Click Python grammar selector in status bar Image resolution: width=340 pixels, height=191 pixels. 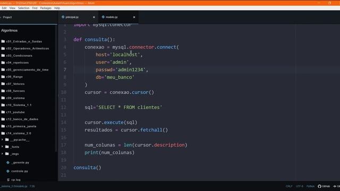[x=310, y=186]
